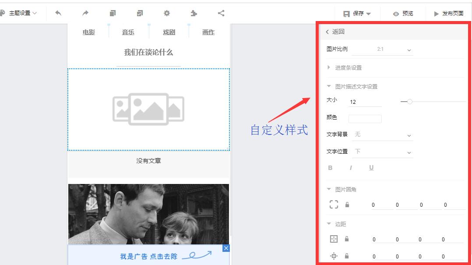
Task: Click the 预览 preview button
Action: pyautogui.click(x=403, y=14)
